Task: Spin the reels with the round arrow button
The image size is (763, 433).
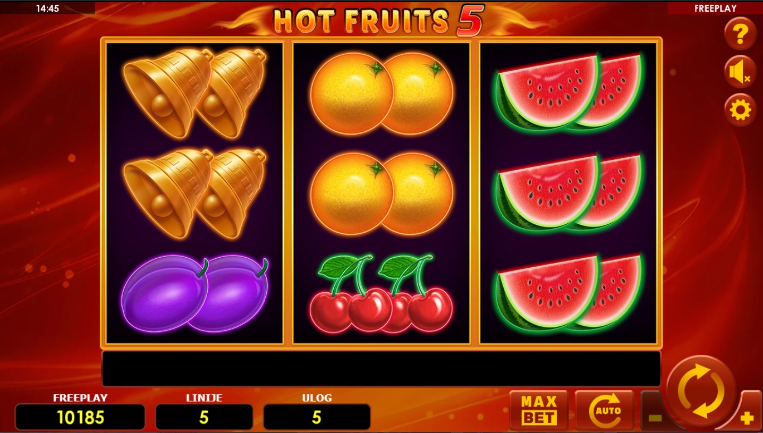Action: 701,392
